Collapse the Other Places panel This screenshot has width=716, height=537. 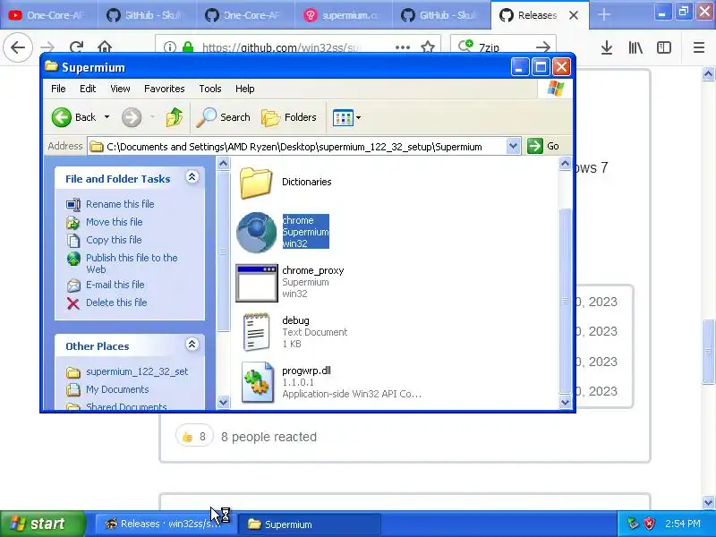pos(192,345)
